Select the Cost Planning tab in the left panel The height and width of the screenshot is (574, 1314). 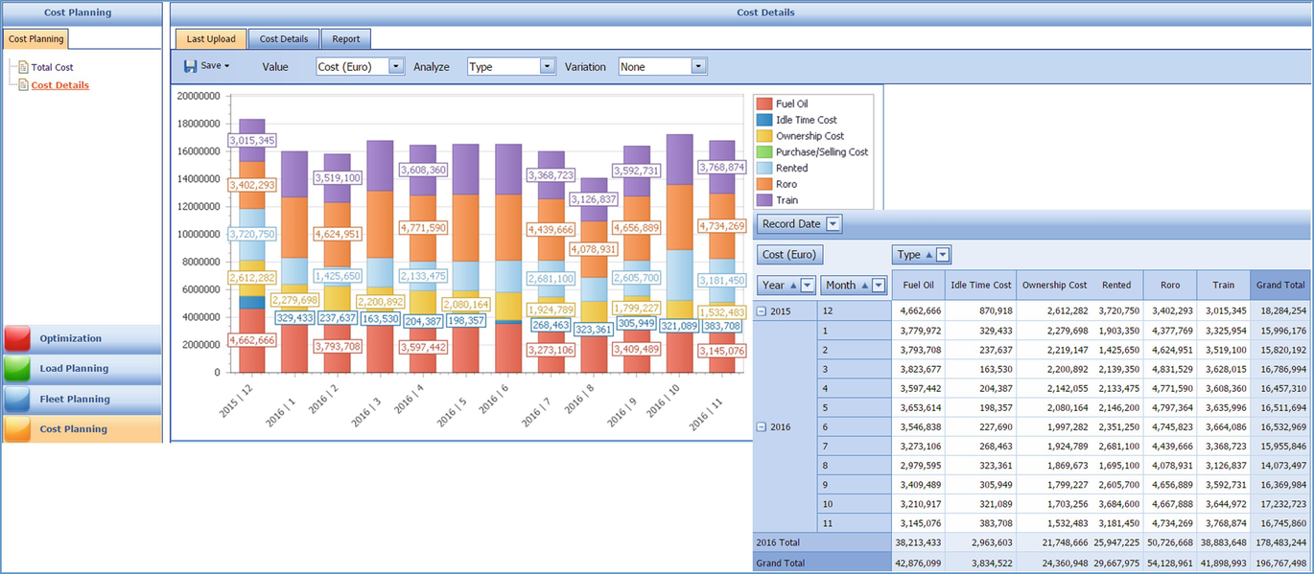coord(35,39)
